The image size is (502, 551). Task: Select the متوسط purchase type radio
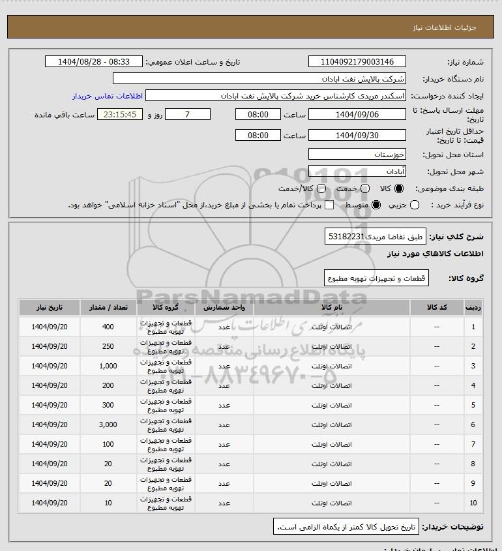376,205
